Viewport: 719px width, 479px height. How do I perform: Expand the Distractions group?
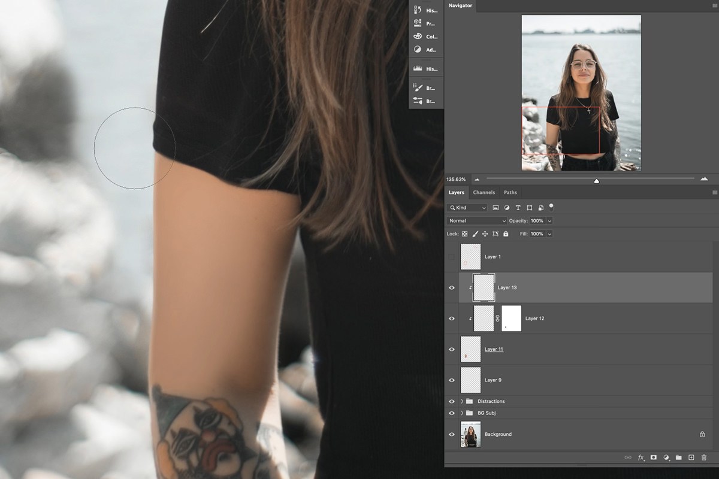coord(462,401)
